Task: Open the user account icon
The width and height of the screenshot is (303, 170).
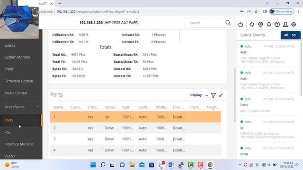Action: [285, 25]
